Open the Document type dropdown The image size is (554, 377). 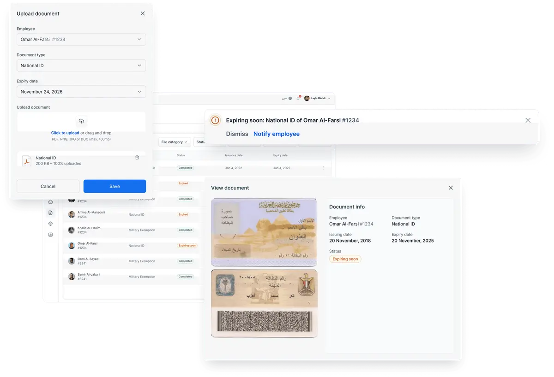[x=81, y=65]
